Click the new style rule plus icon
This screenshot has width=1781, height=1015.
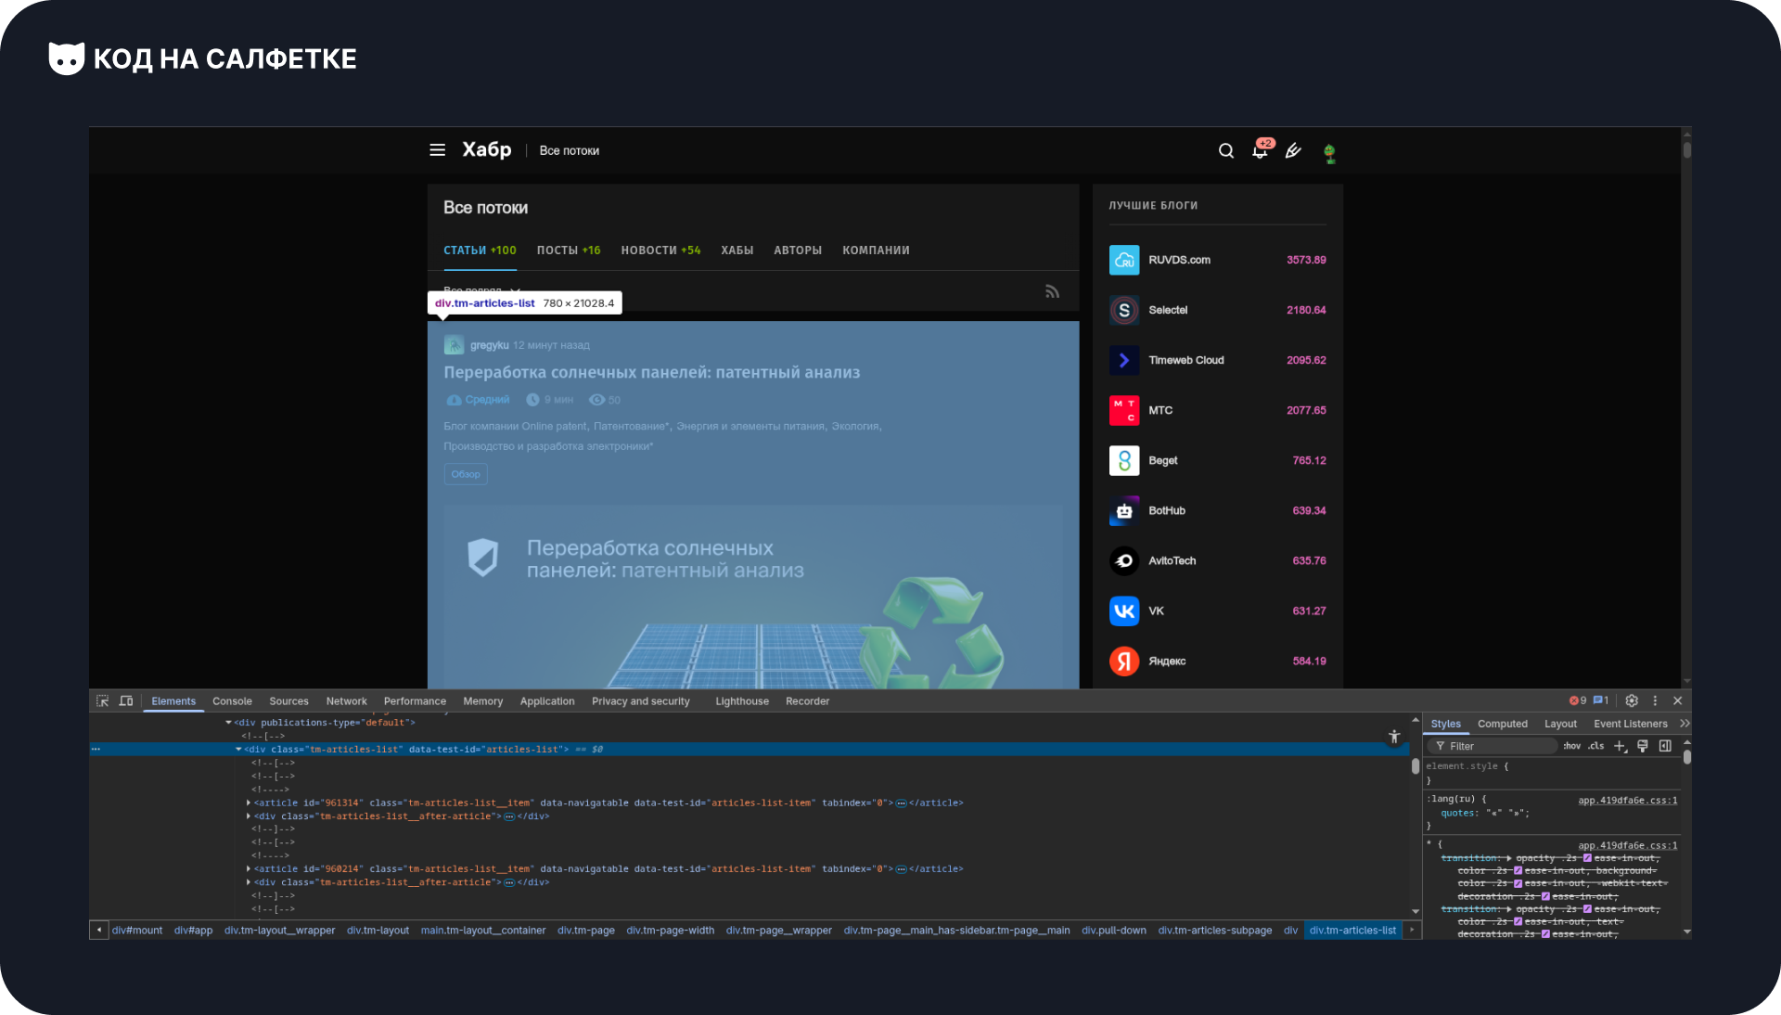click(1620, 746)
